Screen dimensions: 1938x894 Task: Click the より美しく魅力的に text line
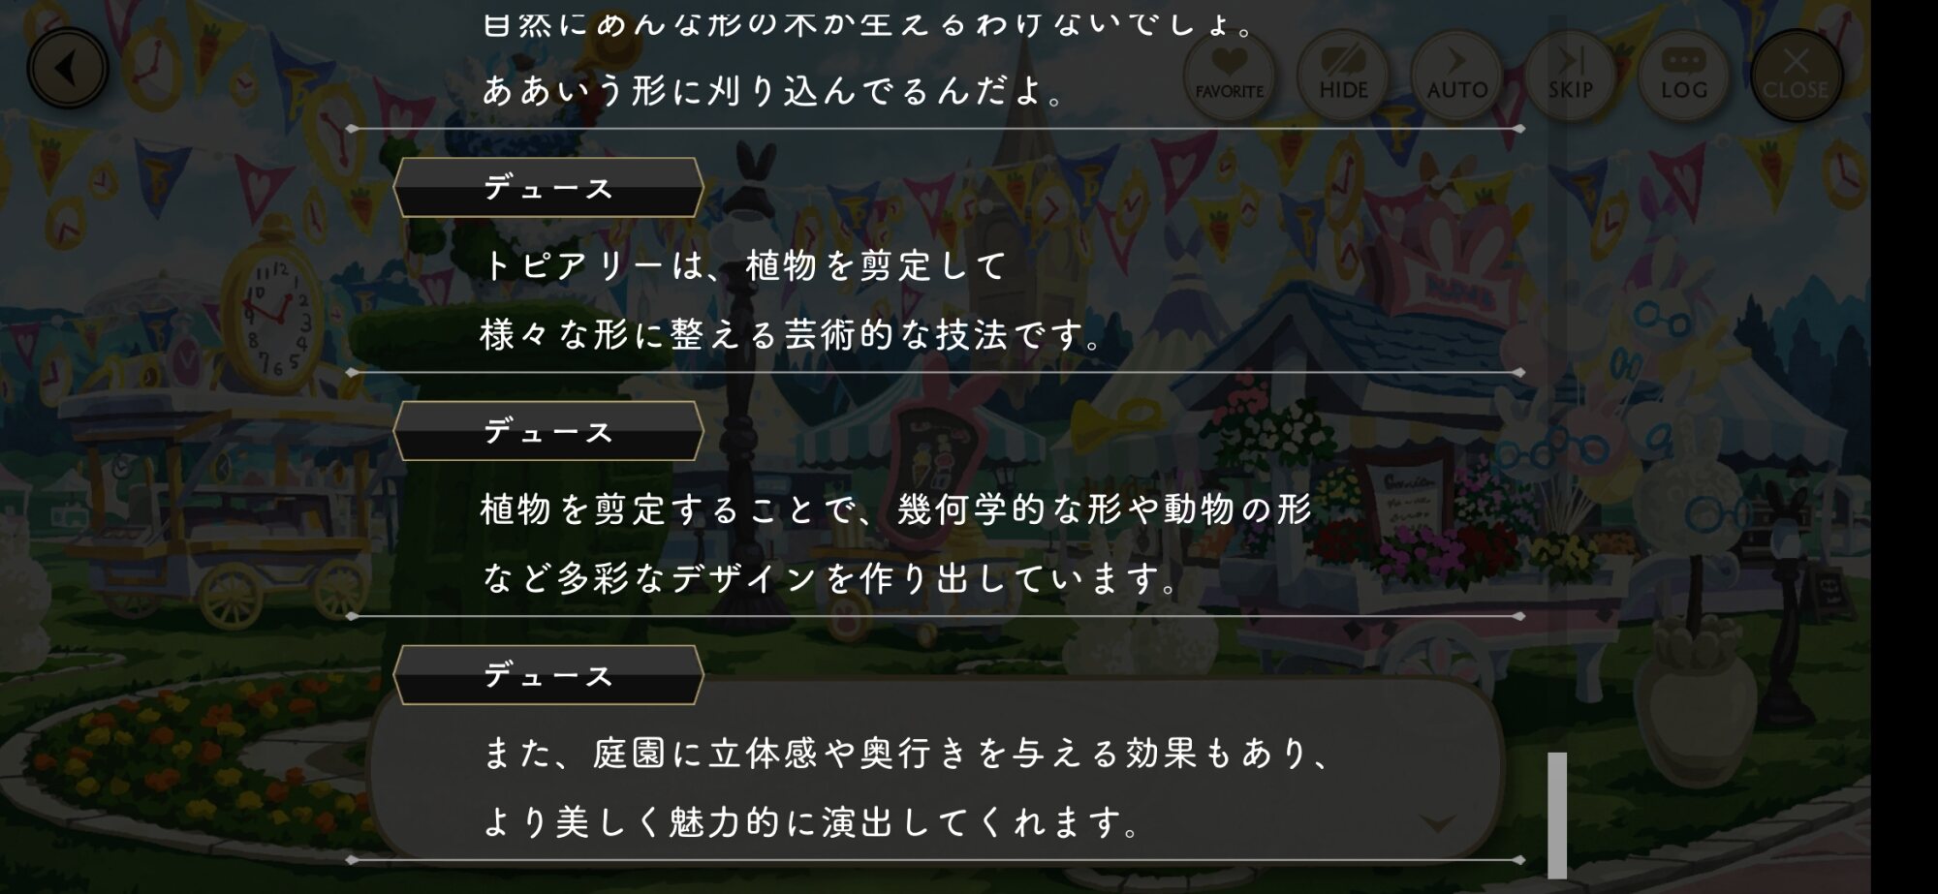click(811, 823)
